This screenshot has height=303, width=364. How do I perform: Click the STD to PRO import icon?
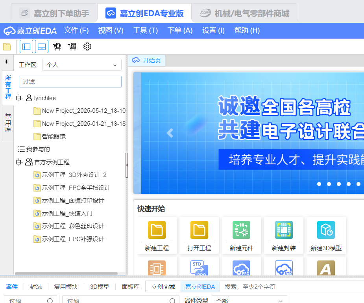tap(199, 268)
